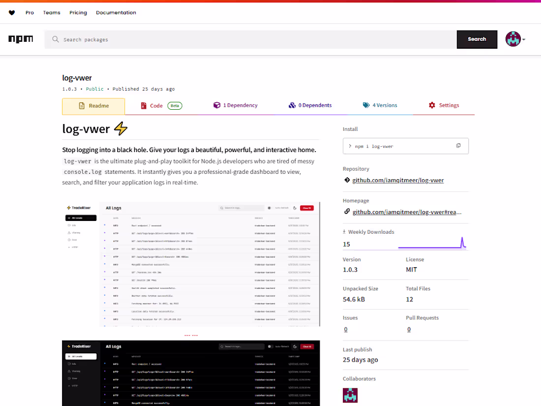Click the Git repository icon beside the repo link
Viewport: 541px width, 406px height.
point(347,180)
